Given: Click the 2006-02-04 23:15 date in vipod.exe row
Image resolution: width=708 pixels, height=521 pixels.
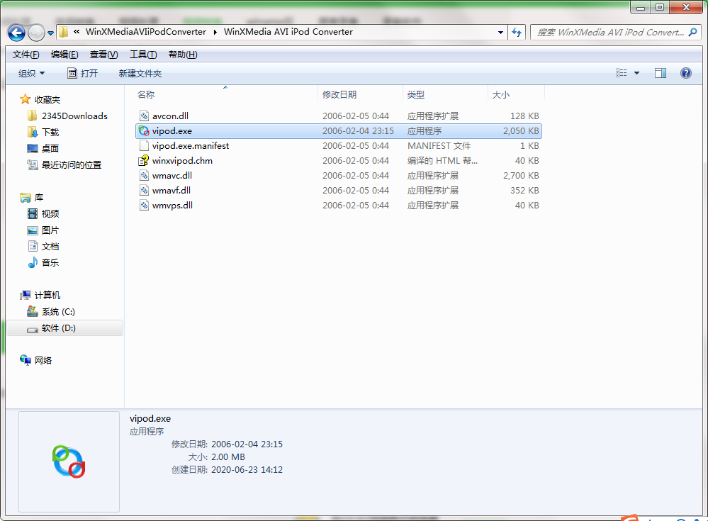Looking at the screenshot, I should click(358, 131).
